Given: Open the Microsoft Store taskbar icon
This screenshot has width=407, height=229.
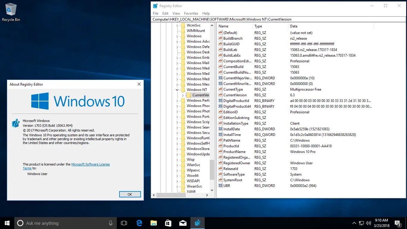Looking at the screenshot, I should 168,223.
